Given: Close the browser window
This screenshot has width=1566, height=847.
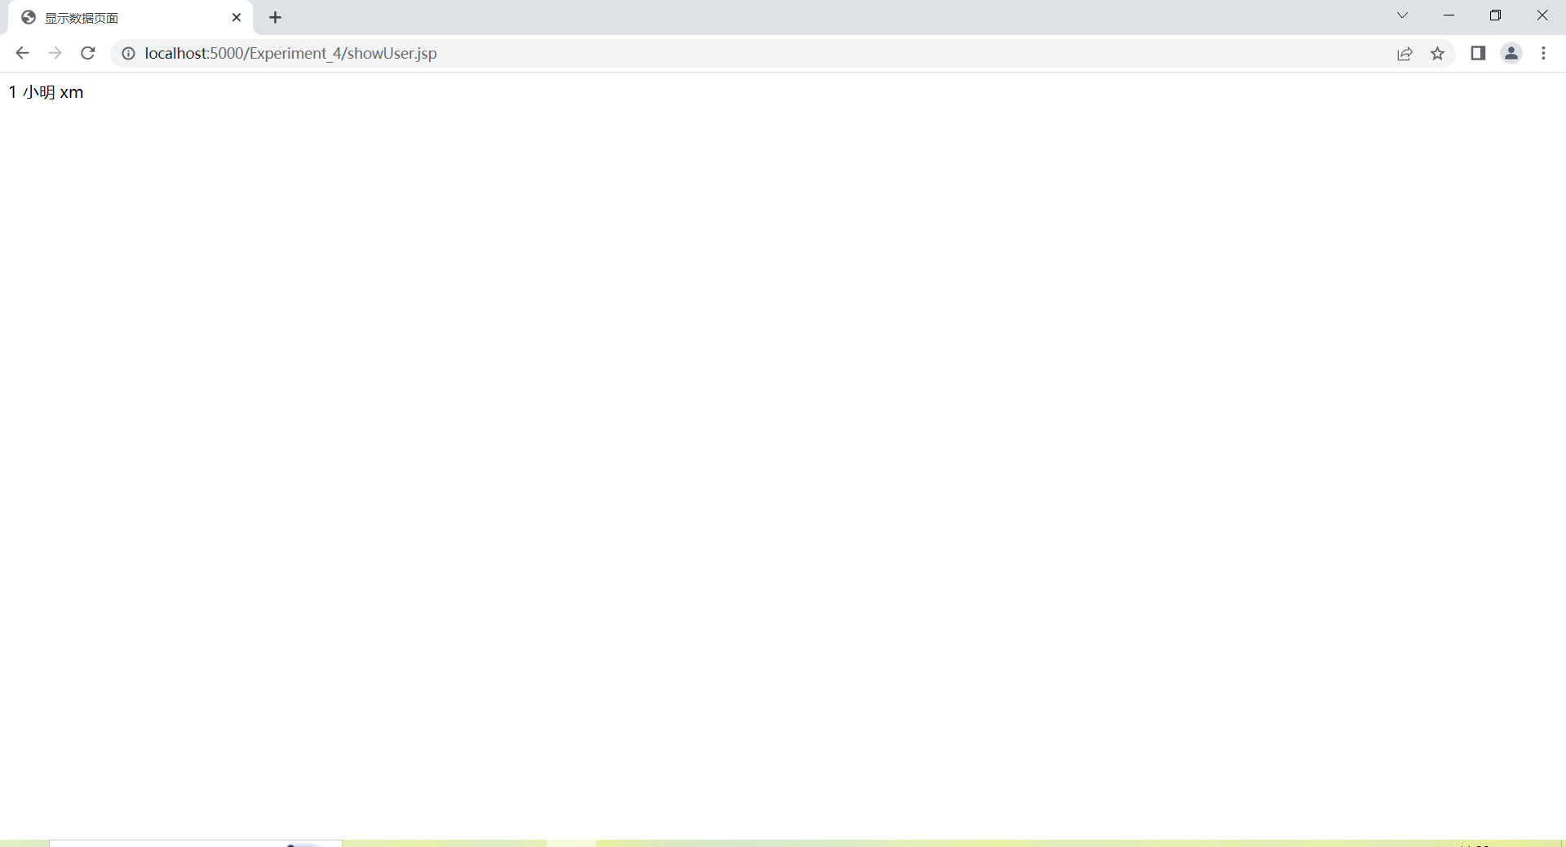Looking at the screenshot, I should tap(1542, 15).
